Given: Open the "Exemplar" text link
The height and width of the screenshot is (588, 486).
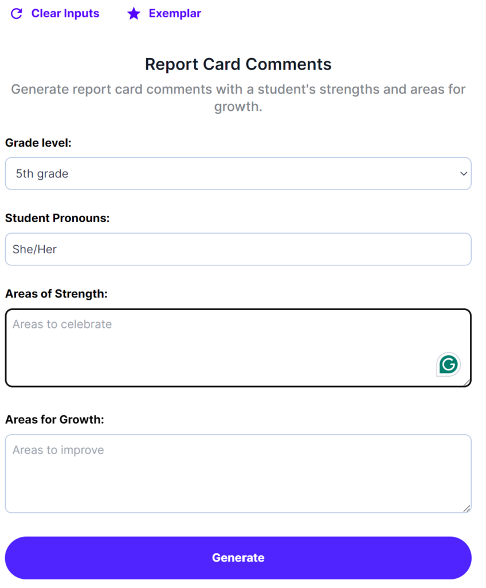Looking at the screenshot, I should tap(175, 13).
